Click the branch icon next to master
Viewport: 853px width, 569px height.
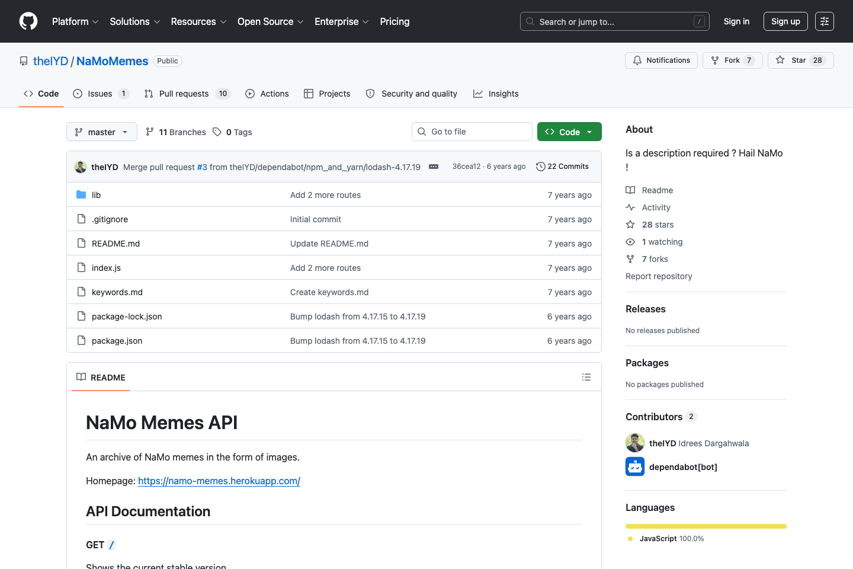click(79, 132)
